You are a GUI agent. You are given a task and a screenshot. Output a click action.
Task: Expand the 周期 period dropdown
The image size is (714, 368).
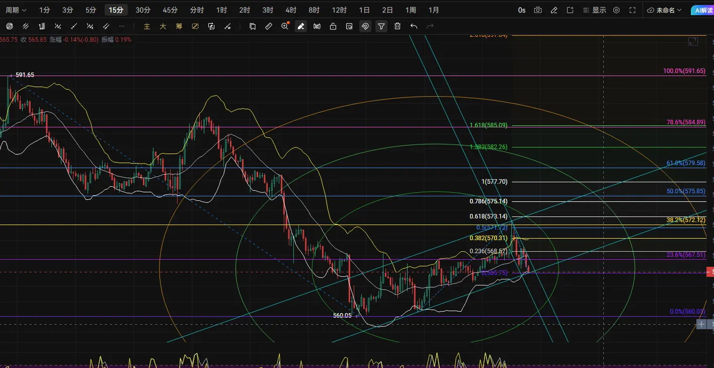(16, 10)
